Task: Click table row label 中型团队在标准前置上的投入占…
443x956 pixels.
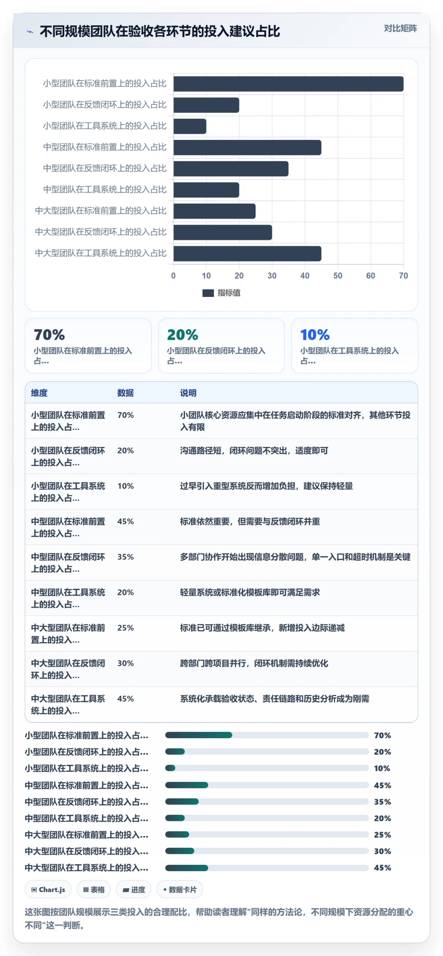Action: 68,527
